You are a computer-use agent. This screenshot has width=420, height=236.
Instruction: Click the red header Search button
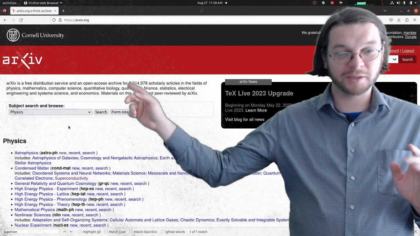pos(407,59)
